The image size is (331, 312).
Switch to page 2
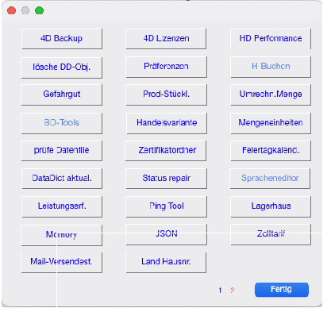coord(232,291)
